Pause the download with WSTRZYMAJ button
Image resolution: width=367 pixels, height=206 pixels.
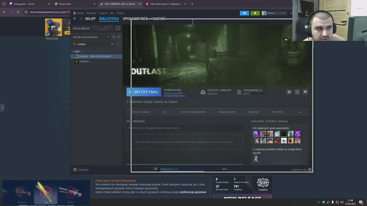144,92
